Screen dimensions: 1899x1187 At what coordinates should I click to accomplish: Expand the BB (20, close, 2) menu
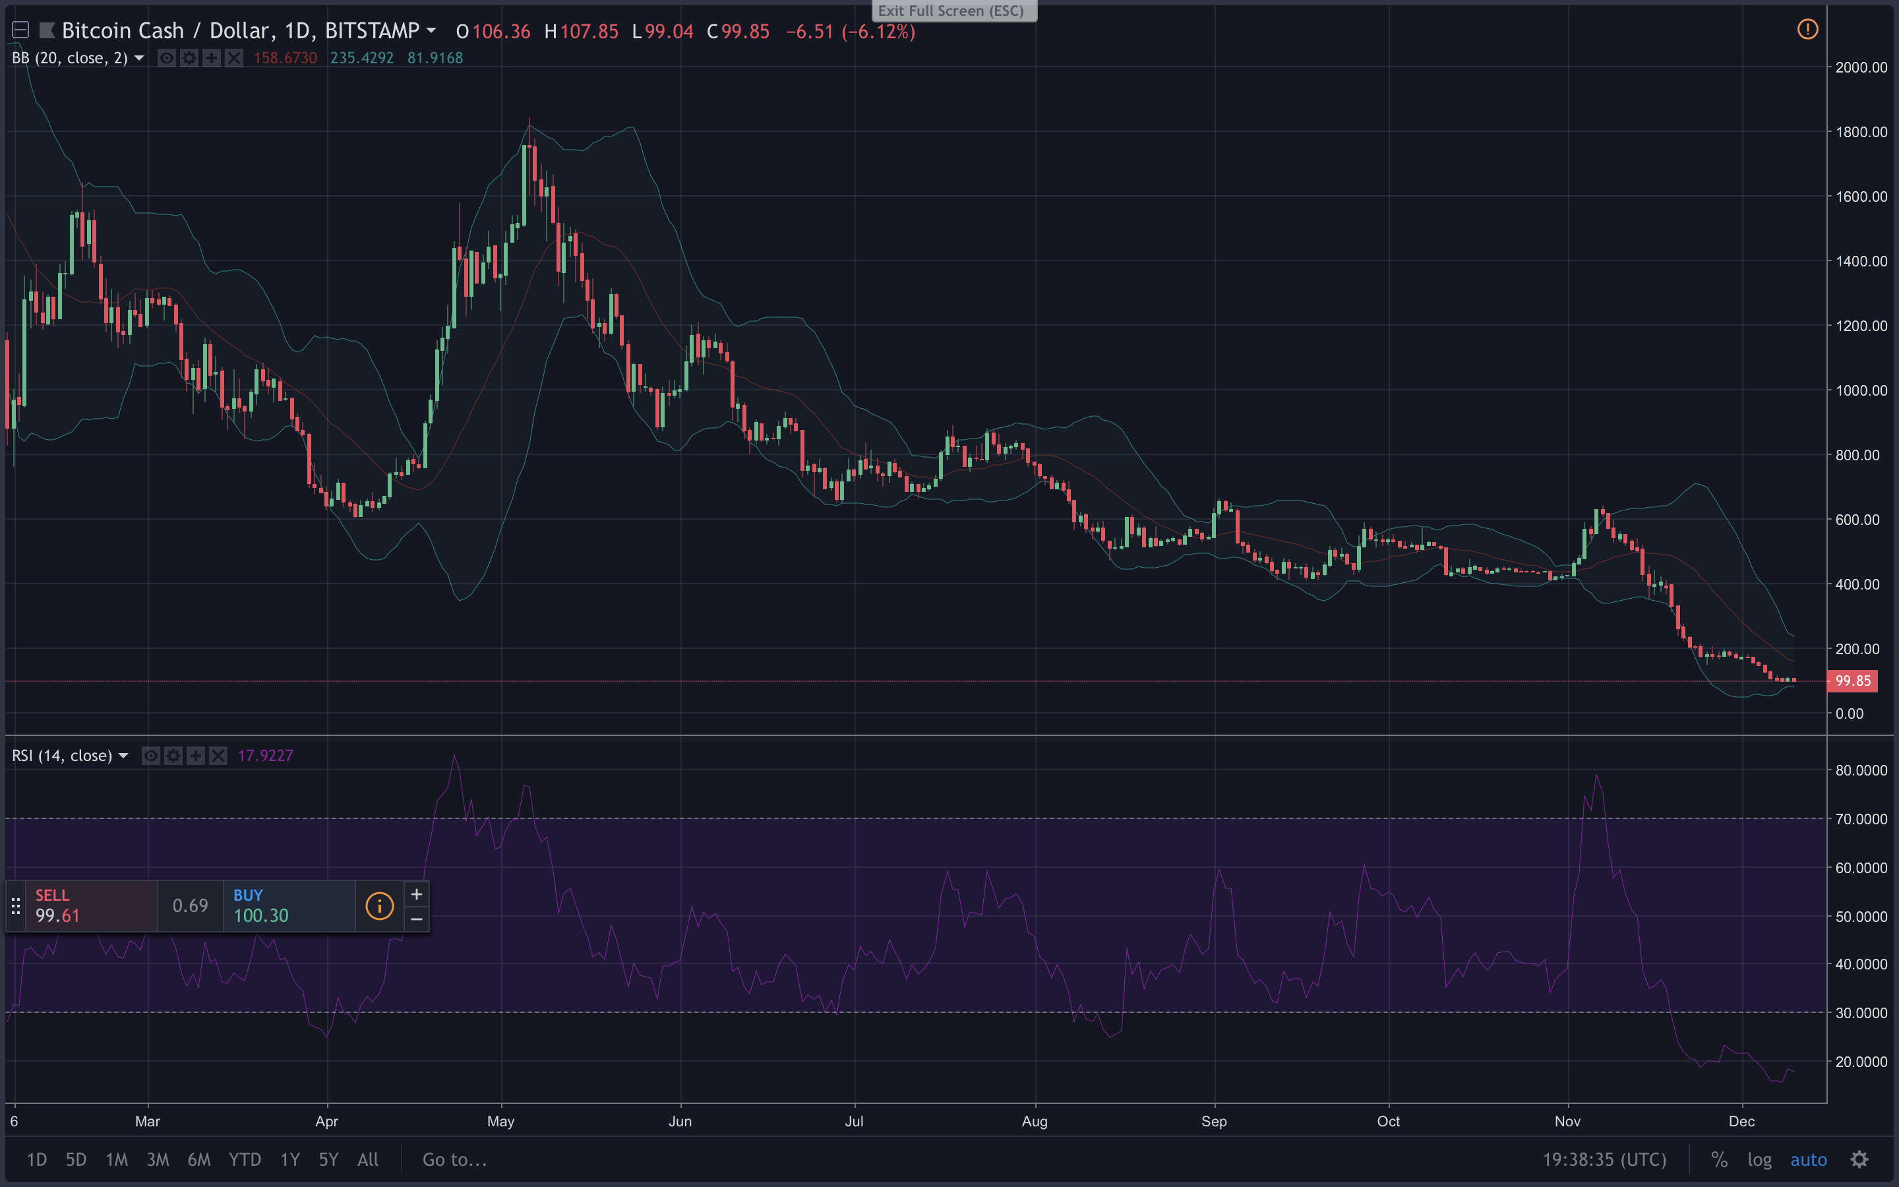coord(139,58)
